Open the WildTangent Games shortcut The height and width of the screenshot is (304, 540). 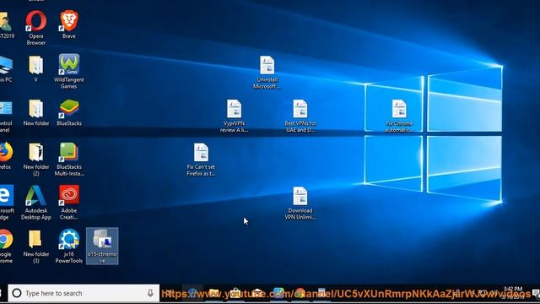[69, 72]
